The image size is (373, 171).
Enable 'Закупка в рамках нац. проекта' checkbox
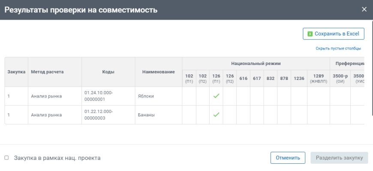coord(6,158)
